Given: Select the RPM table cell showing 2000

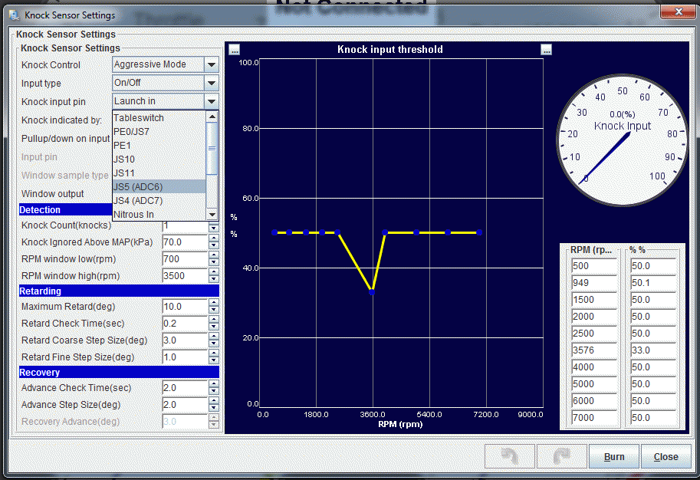Looking at the screenshot, I should pos(594,317).
